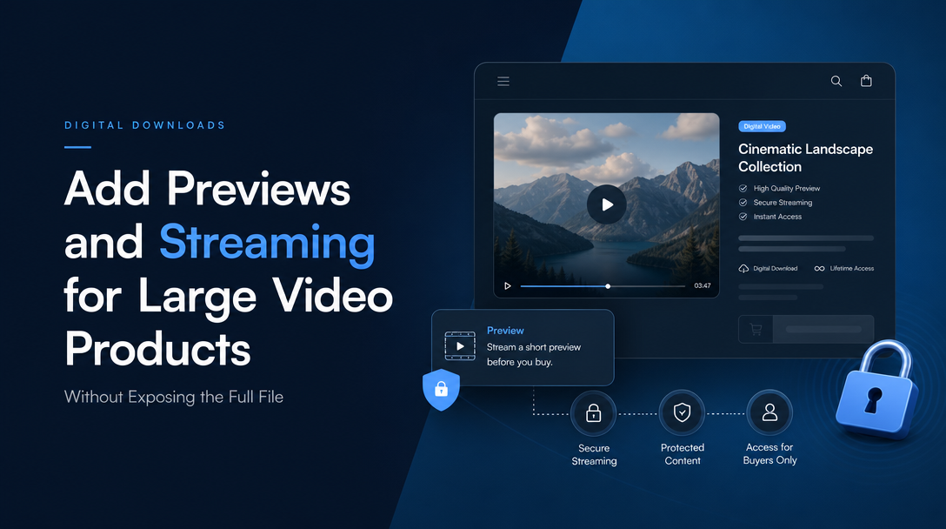Click the cart icon button
The image size is (946, 529).
756,329
